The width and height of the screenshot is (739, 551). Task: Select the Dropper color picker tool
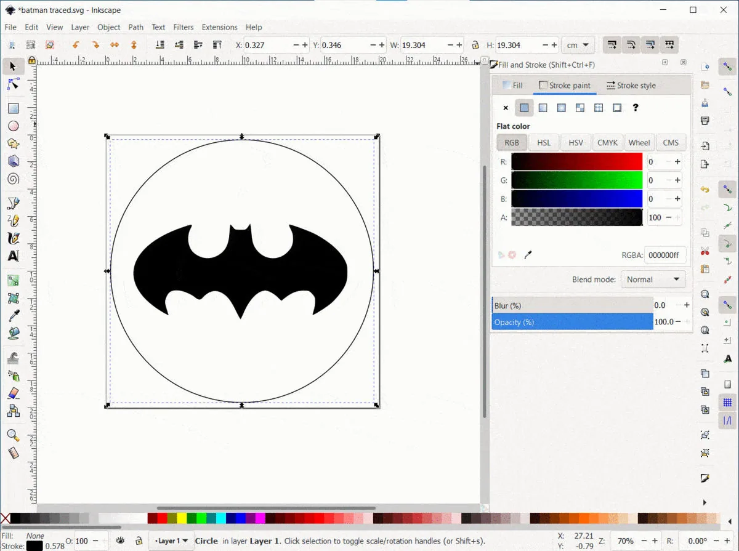point(13,316)
